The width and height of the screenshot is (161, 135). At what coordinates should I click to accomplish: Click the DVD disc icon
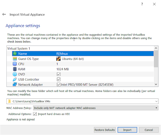point(15,74)
